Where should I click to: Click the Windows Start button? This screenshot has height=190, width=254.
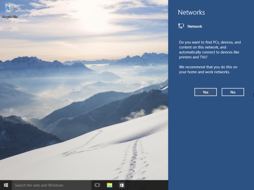tap(6, 185)
